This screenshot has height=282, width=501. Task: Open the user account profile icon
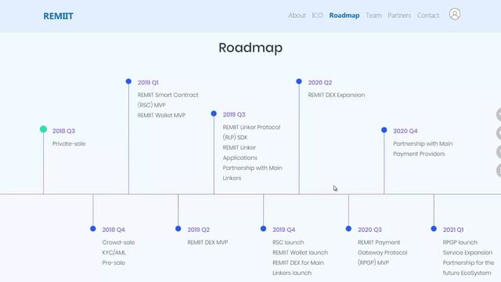pyautogui.click(x=454, y=14)
